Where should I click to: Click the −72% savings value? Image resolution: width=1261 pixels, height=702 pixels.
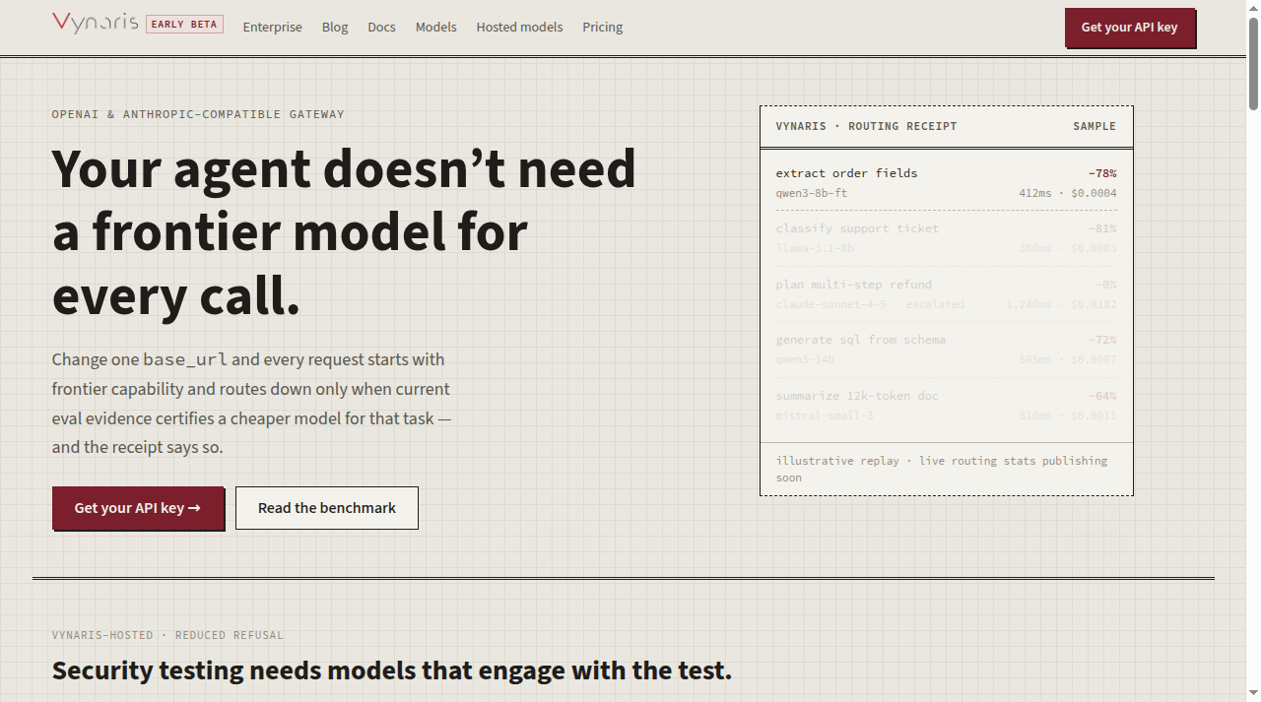click(1102, 340)
